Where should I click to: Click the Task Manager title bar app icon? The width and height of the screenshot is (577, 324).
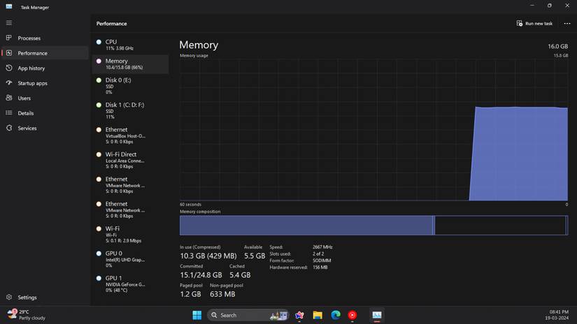click(x=9, y=6)
